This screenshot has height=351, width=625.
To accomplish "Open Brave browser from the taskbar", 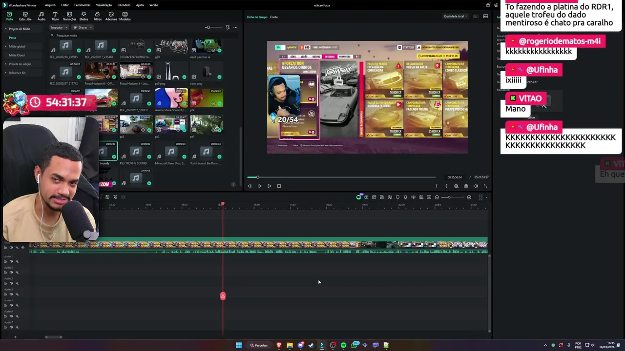I will (279, 345).
